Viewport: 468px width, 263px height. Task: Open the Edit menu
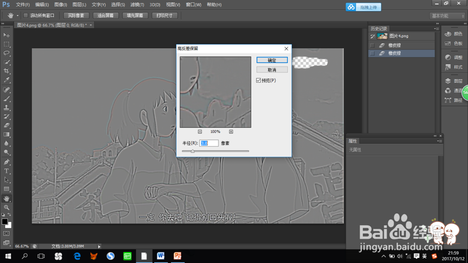coord(42,5)
